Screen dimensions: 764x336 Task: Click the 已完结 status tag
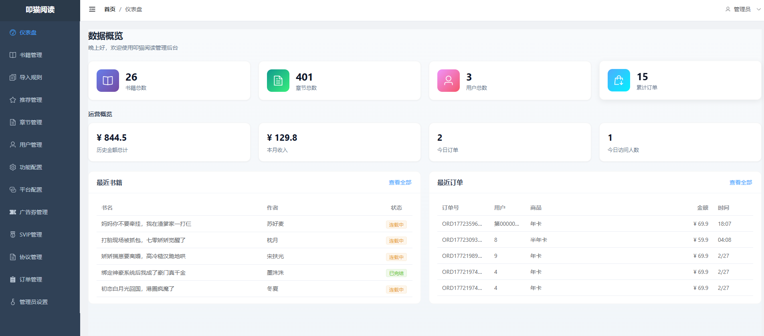click(x=396, y=273)
